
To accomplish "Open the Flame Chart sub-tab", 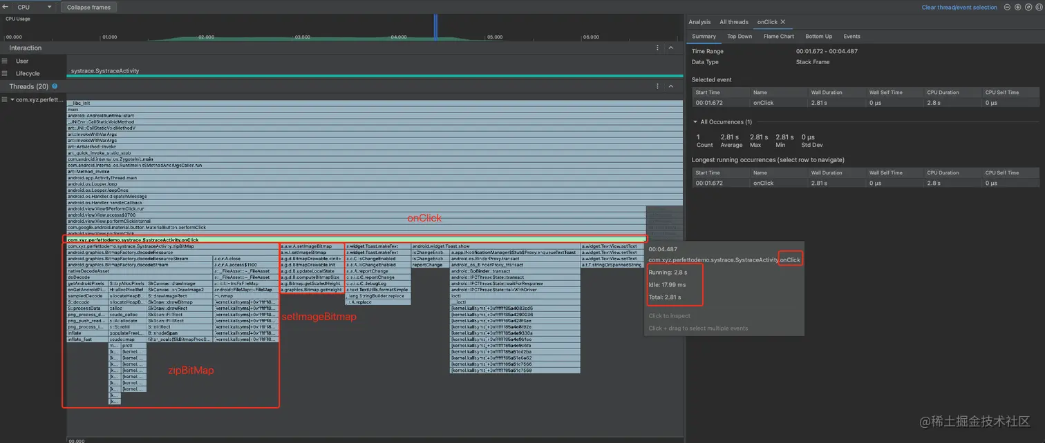I will click(779, 37).
